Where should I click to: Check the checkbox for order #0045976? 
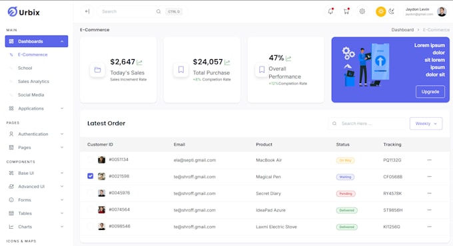(x=91, y=193)
